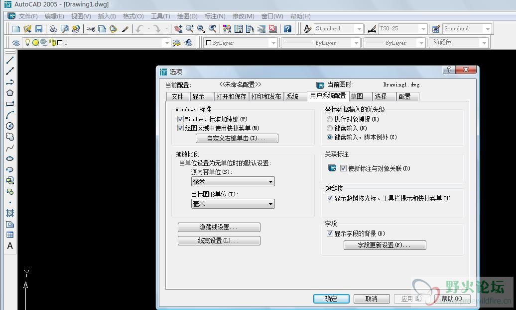Open the ISO-25 dimension style dropdown
Viewport: 516px width, 310px height.
point(403,29)
